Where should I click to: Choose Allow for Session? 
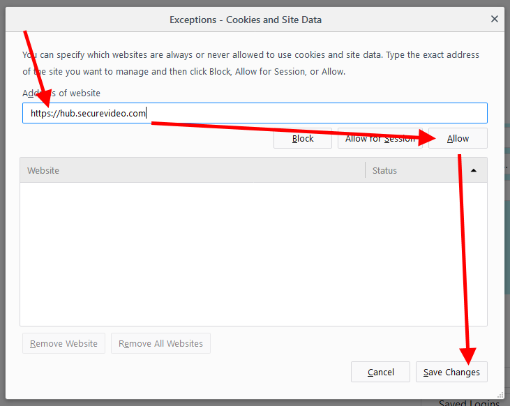(380, 138)
